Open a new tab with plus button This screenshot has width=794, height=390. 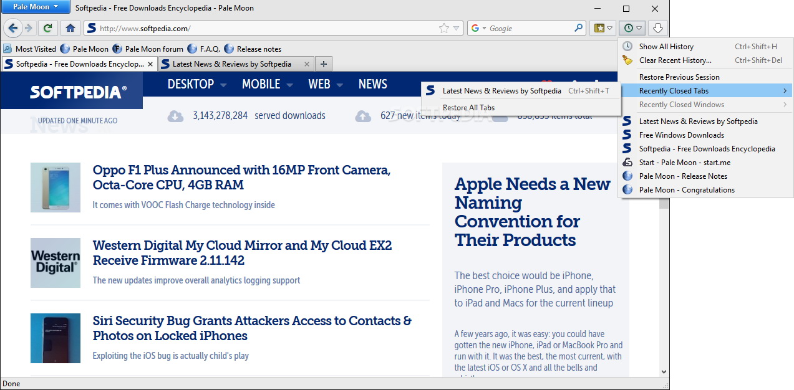click(x=324, y=64)
